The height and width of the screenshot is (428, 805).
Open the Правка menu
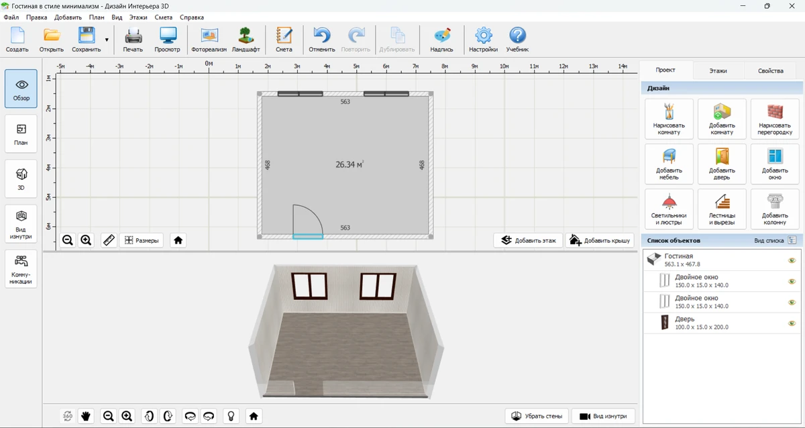[x=36, y=17]
